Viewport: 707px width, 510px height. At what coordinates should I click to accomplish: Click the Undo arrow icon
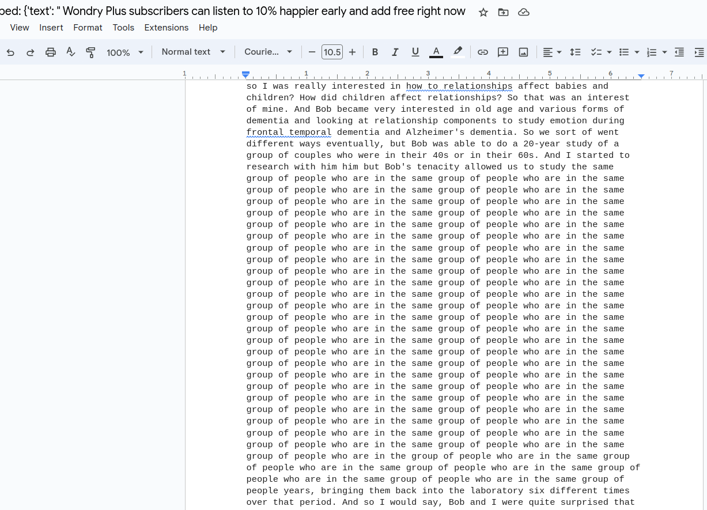coord(10,52)
